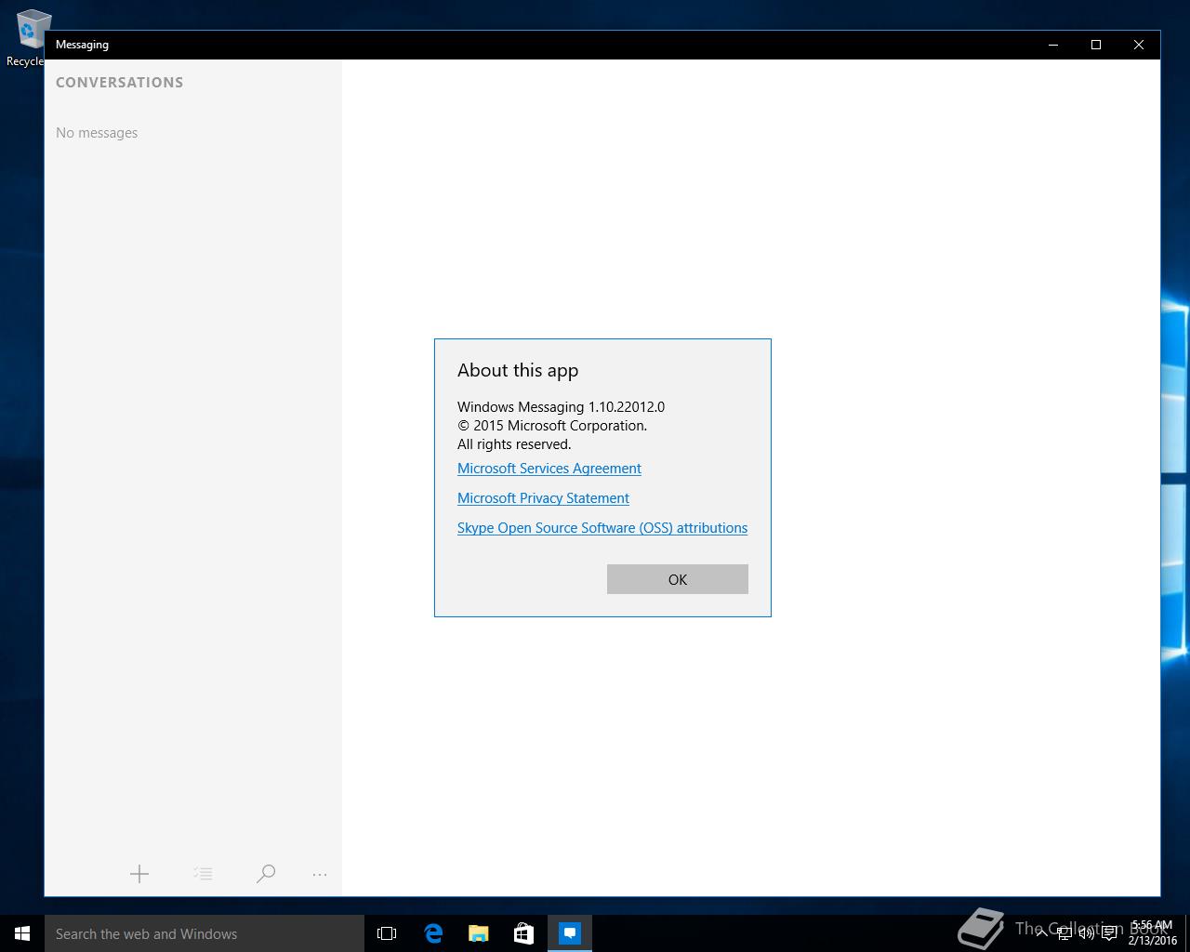Viewport: 1190px width, 952px height.
Task: Open the network tray icon
Action: coord(1064,933)
